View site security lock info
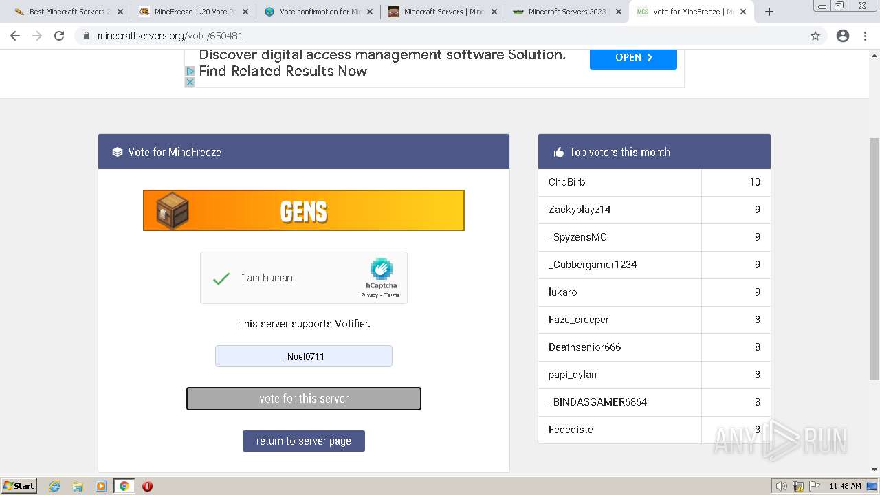The image size is (880, 495). (87, 36)
